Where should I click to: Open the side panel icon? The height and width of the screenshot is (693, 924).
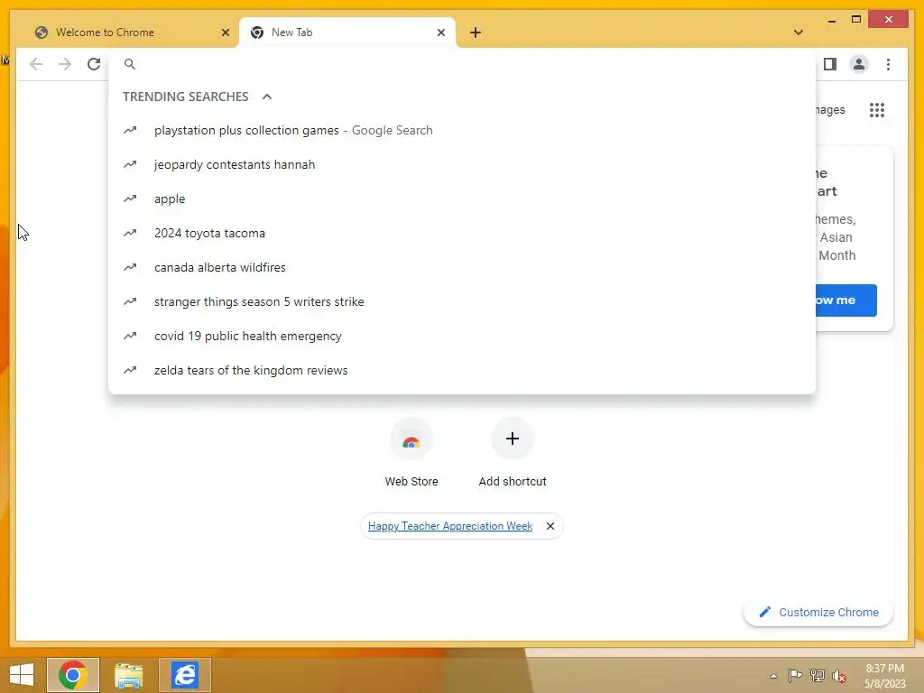[x=830, y=64]
